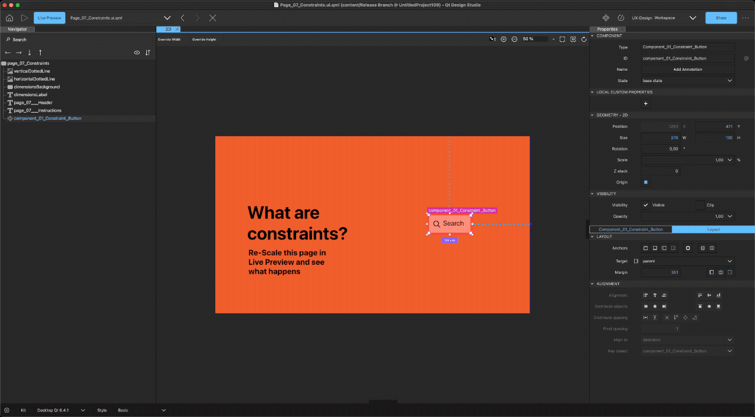Click the Share button
The width and height of the screenshot is (755, 417).
click(721, 18)
